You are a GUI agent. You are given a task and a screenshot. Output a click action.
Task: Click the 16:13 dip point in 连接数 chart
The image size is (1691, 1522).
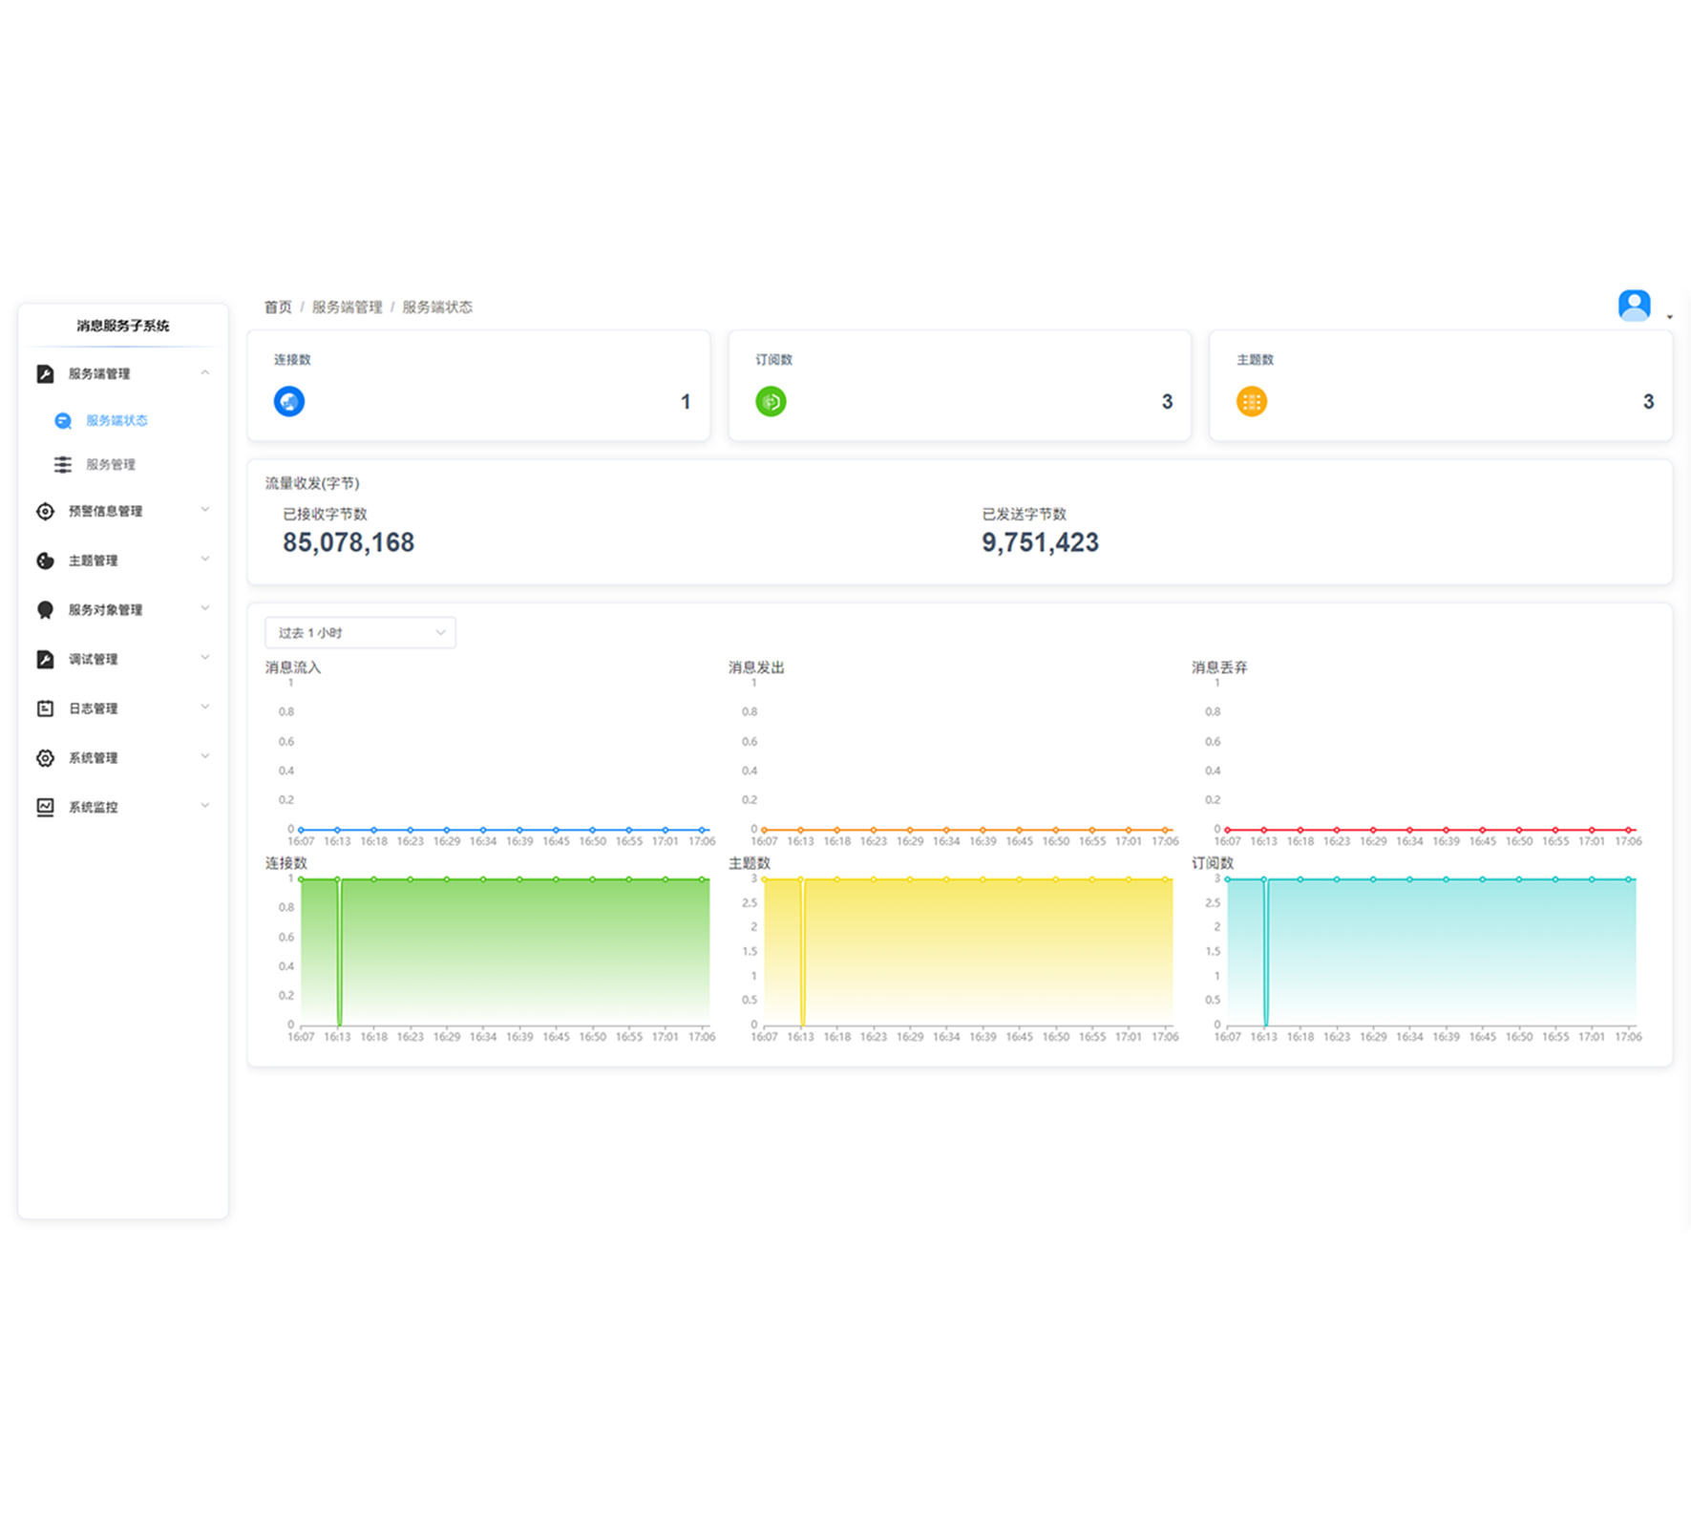point(339,1022)
